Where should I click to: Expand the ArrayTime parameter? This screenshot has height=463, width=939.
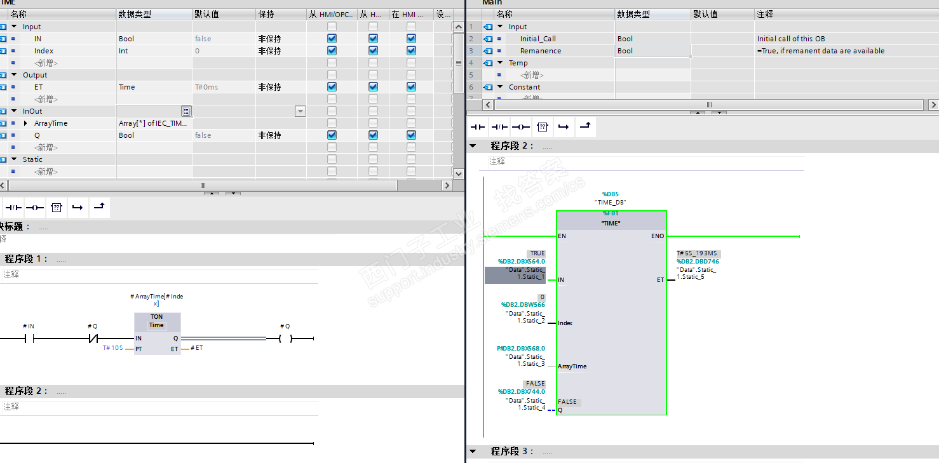[x=25, y=123]
